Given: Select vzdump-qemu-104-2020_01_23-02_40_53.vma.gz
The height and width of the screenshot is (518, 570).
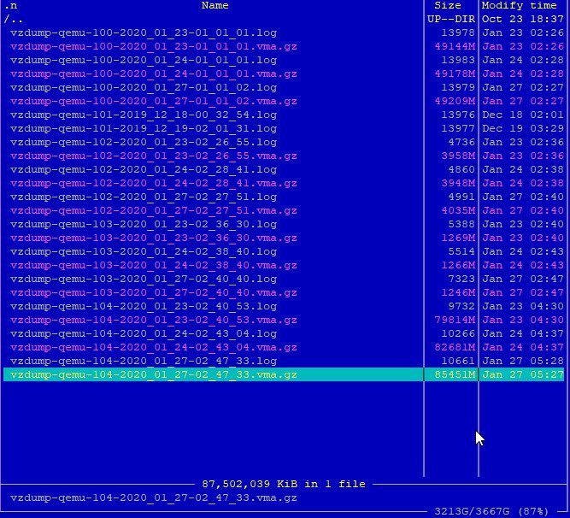Looking at the screenshot, I should pyautogui.click(x=154, y=321).
